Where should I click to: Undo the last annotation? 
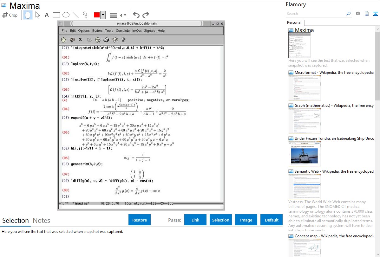(x=136, y=15)
